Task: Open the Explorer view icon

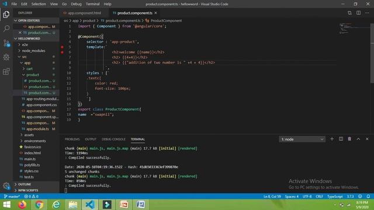Action: coord(6,15)
